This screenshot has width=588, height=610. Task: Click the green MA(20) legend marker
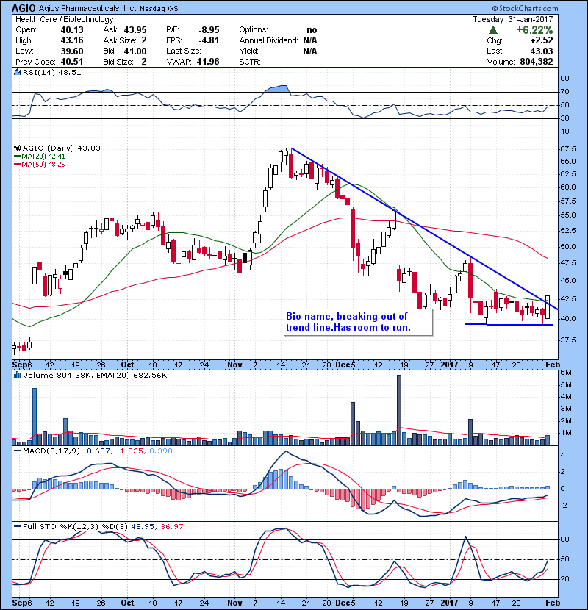[18, 157]
